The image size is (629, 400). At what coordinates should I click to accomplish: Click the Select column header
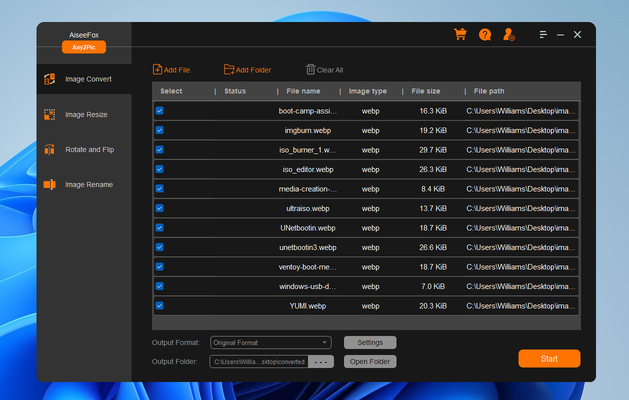point(171,91)
